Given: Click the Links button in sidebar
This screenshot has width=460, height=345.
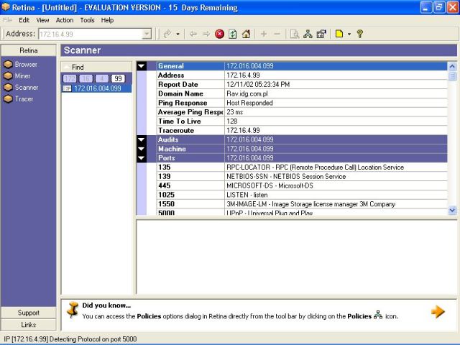Looking at the screenshot, I should pos(29,325).
